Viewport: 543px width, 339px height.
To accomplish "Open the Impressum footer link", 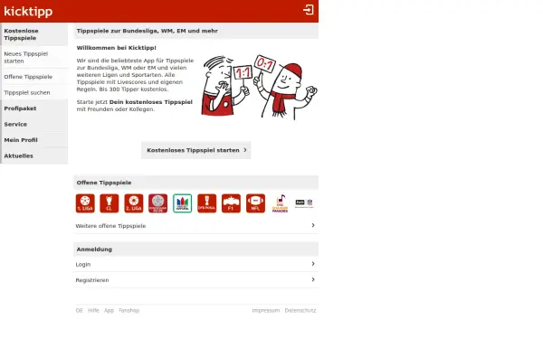I will point(265,310).
